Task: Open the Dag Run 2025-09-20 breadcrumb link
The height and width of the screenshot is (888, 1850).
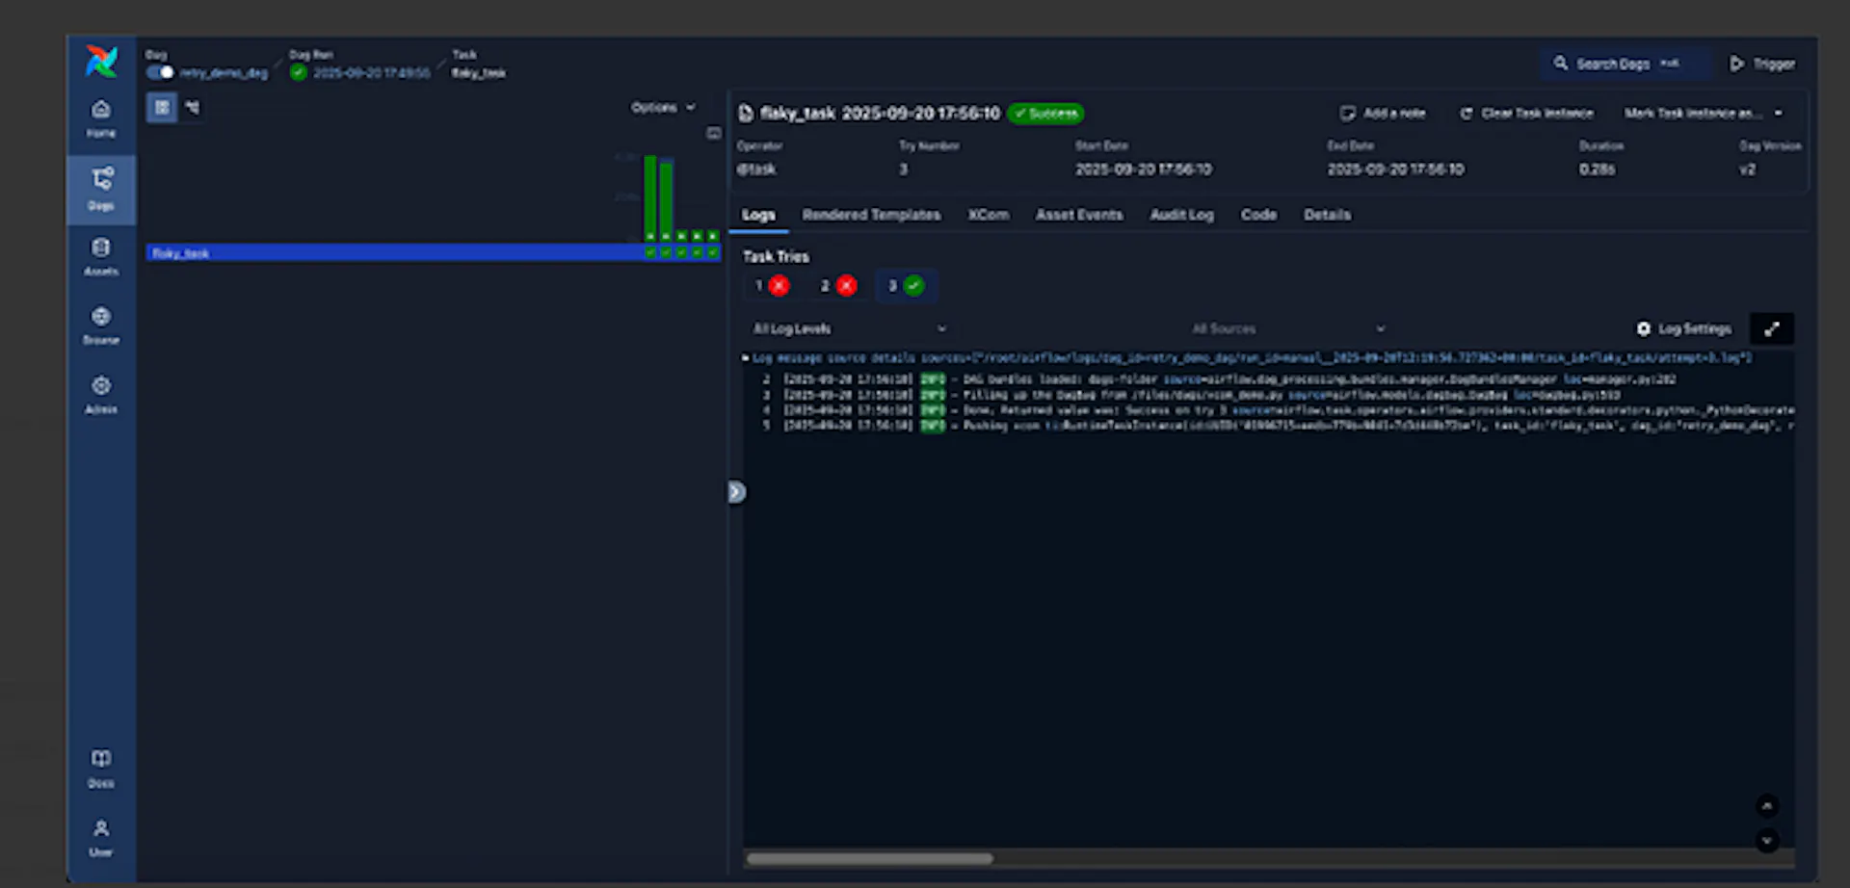Action: (x=372, y=73)
